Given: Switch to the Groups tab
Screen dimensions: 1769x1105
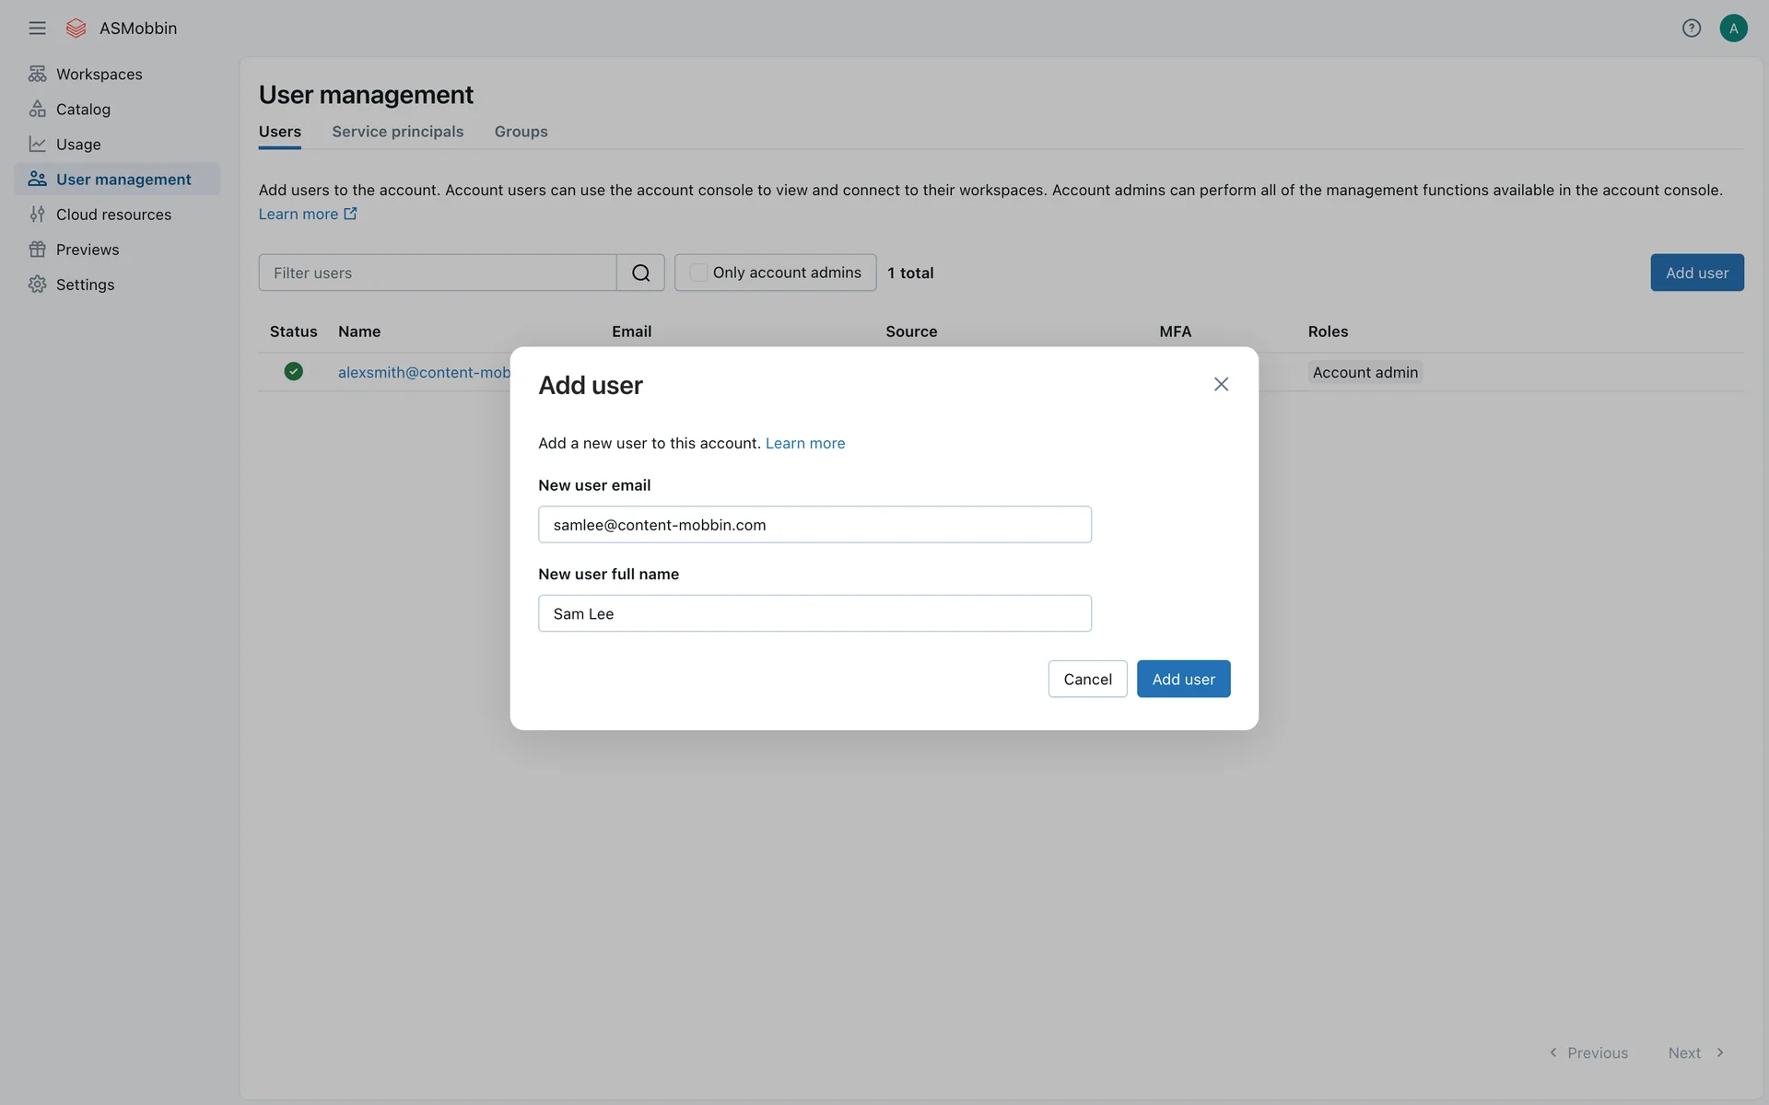Looking at the screenshot, I should (521, 132).
